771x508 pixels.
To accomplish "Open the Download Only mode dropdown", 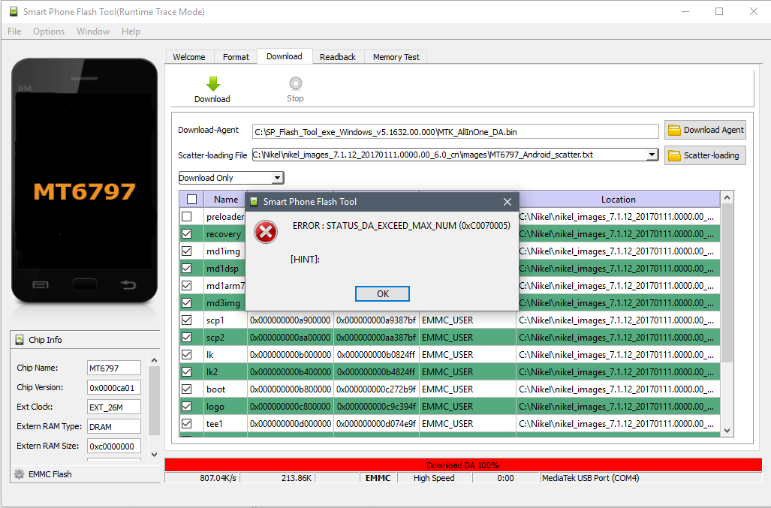I will pos(277,178).
